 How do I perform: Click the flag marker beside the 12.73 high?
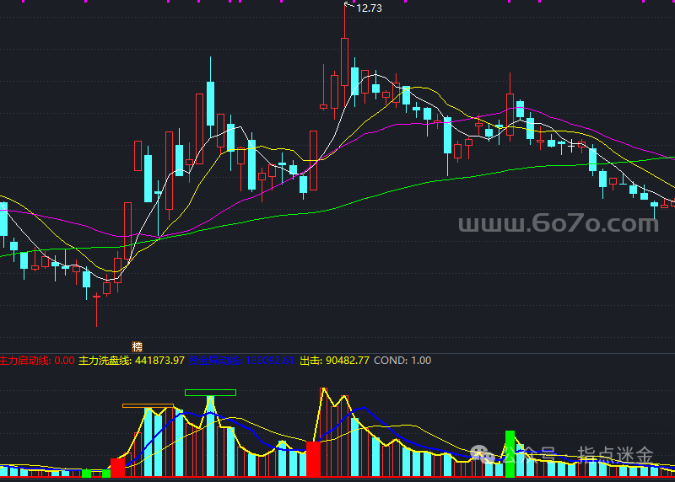[x=348, y=6]
